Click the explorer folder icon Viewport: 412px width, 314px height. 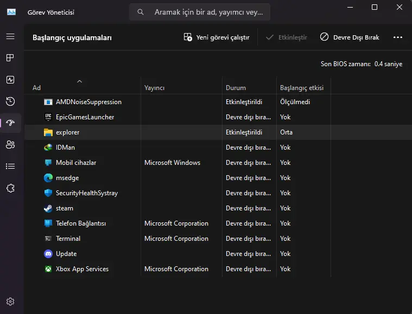pos(48,132)
